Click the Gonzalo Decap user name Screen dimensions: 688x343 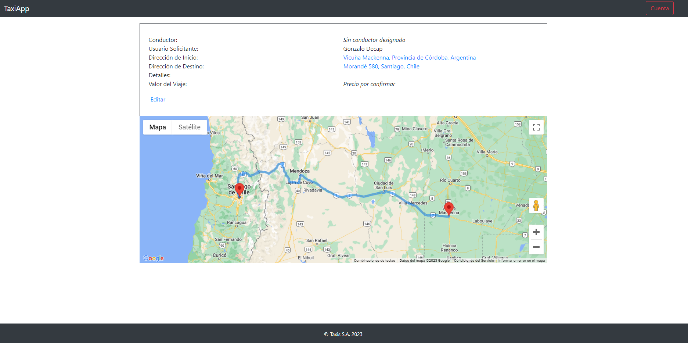point(363,49)
